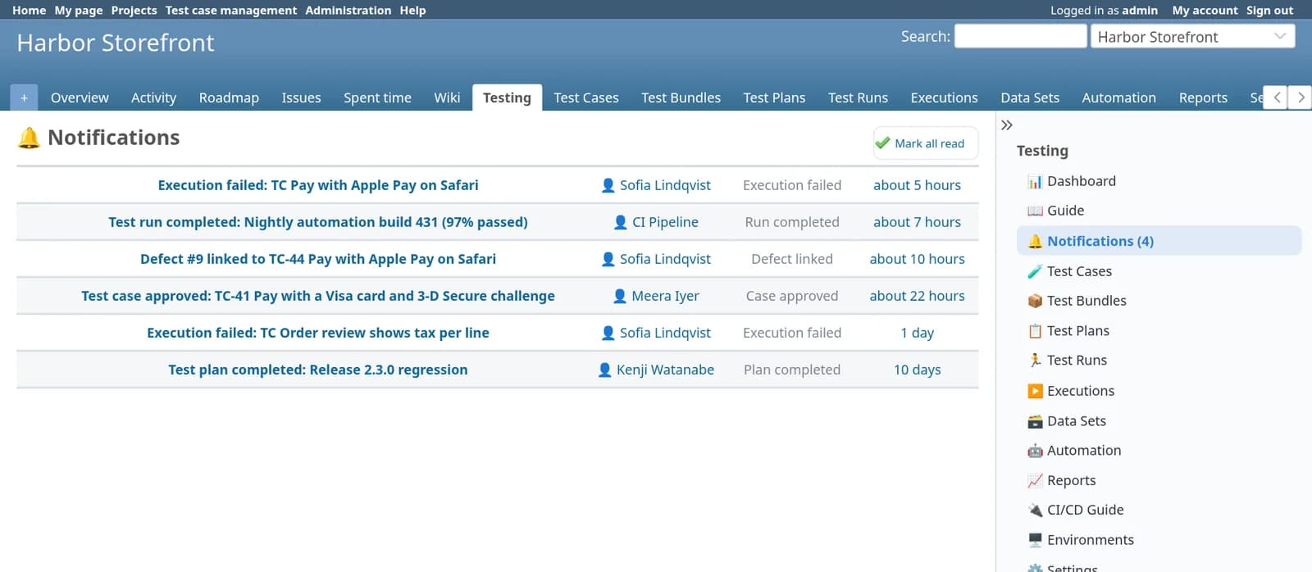This screenshot has height=572, width=1312.
Task: Open the Test Bundles tab
Action: [681, 98]
